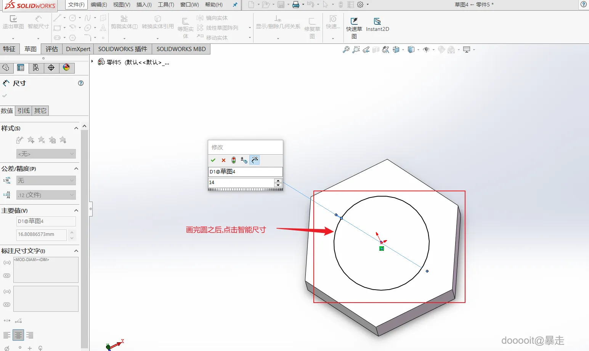The width and height of the screenshot is (589, 351).
Task: Switch to the 其它 property tab
Action: (x=40, y=111)
